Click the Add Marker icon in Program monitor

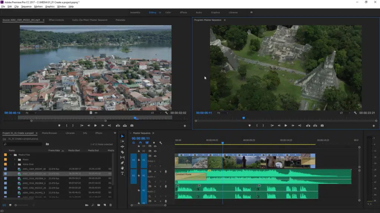[249, 125]
